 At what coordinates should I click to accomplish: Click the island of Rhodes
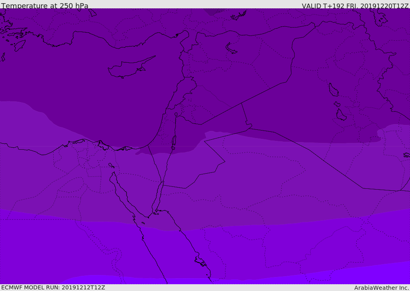point(20,46)
